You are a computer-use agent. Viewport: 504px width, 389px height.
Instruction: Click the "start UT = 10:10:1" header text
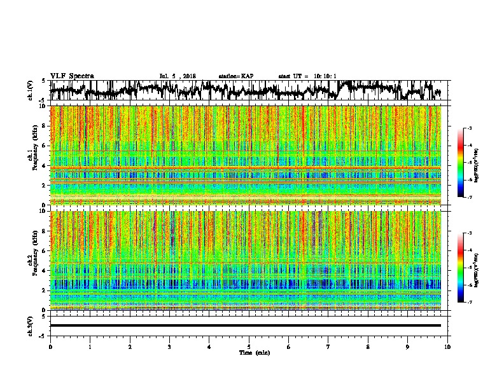pos(307,76)
